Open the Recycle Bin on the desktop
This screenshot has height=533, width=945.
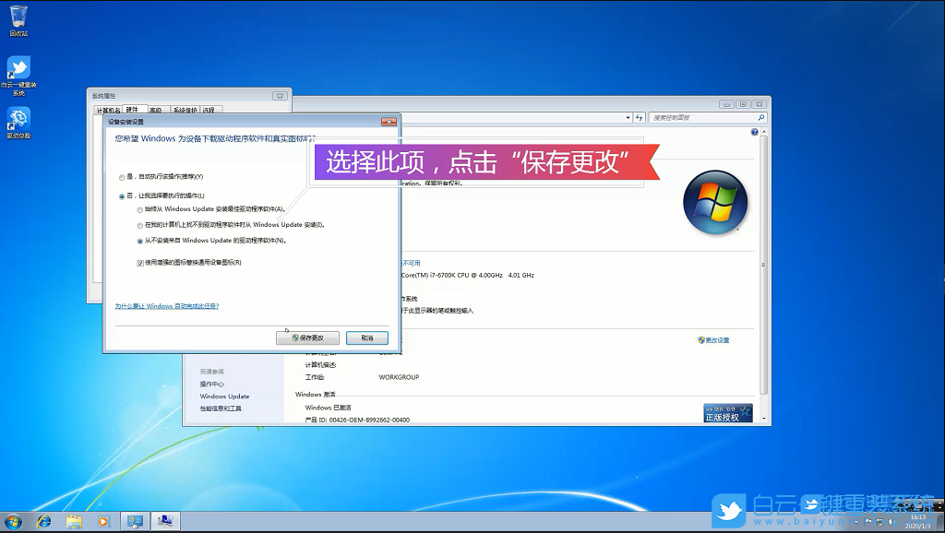(18, 17)
